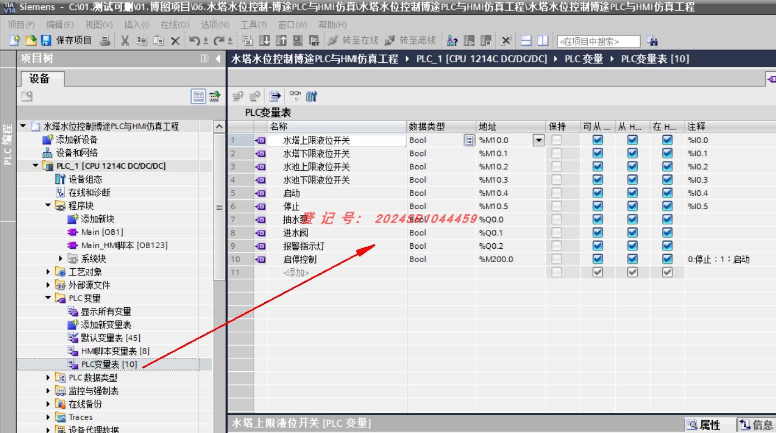Click the New project icon in toolbar
This screenshot has height=433, width=776.
(15, 41)
